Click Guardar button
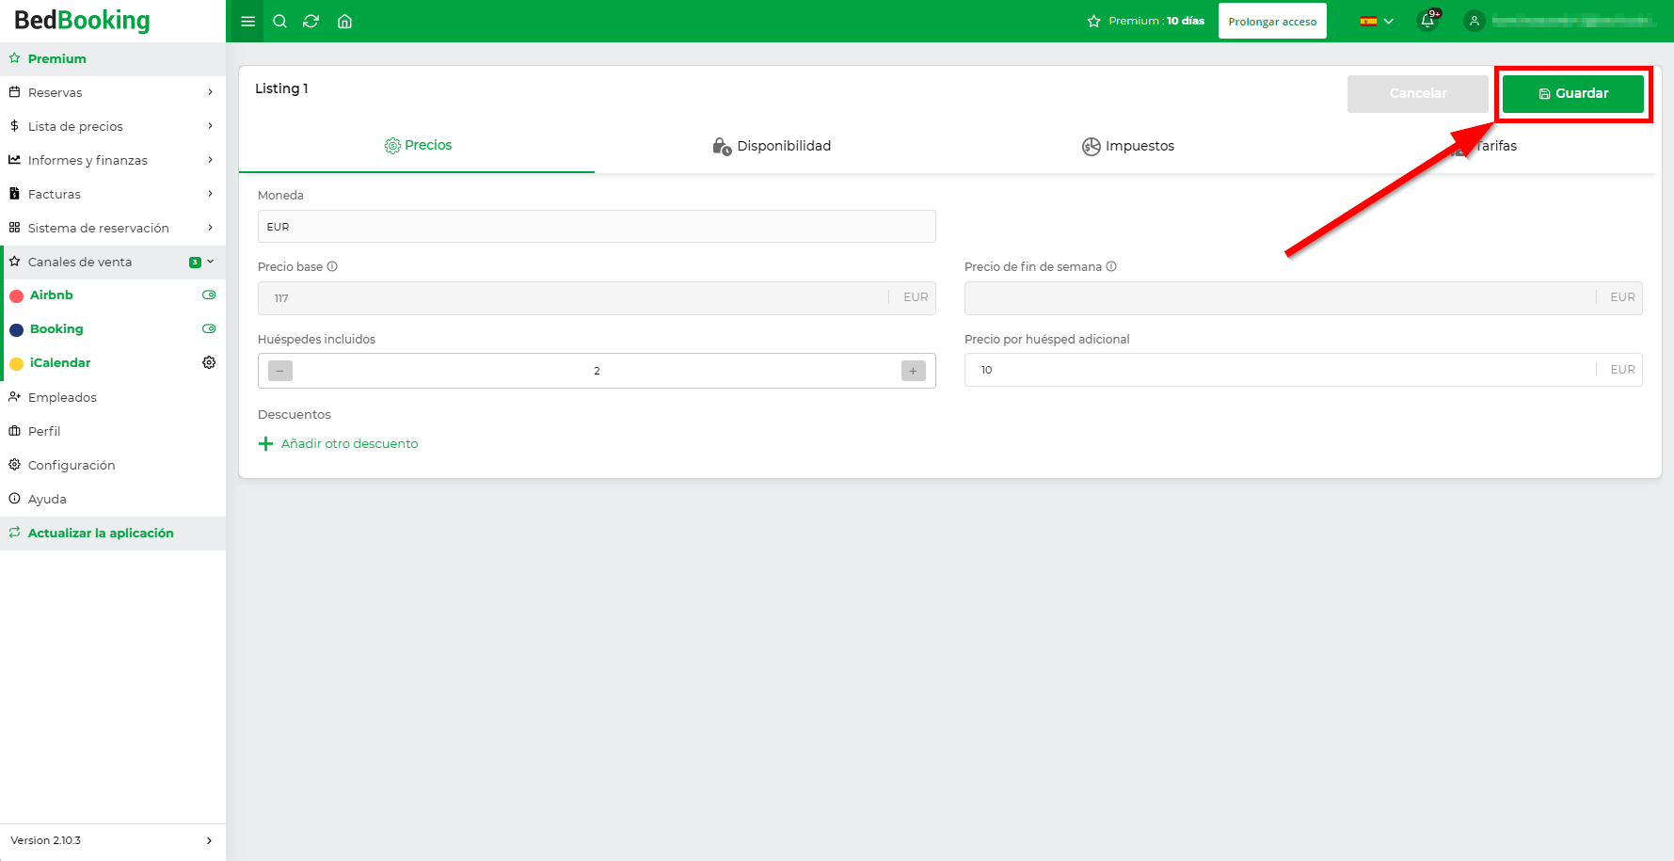 [1572, 93]
